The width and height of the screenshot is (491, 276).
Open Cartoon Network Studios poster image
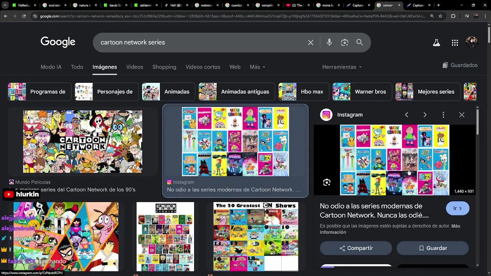coord(165,237)
